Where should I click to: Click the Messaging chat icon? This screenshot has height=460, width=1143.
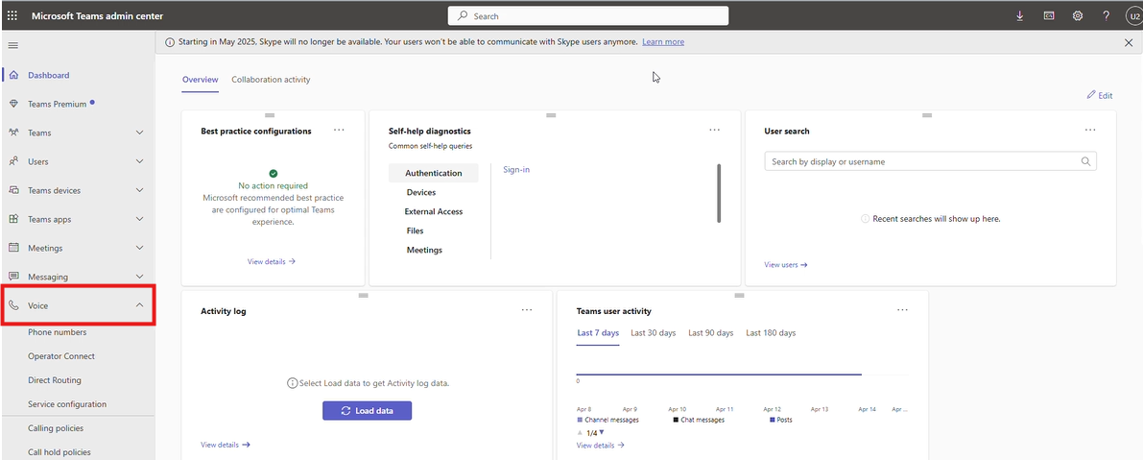pos(13,277)
